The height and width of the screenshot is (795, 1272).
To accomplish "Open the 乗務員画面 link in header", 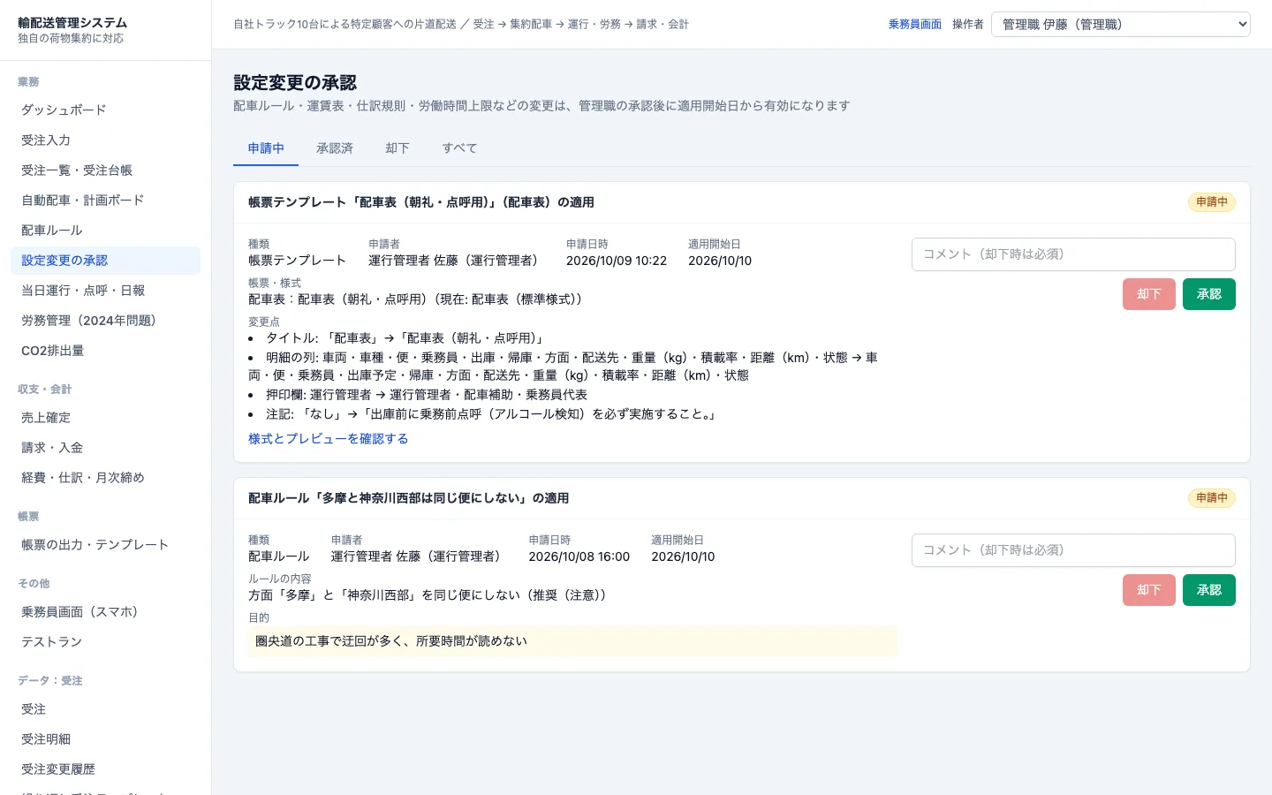I will 915,24.
